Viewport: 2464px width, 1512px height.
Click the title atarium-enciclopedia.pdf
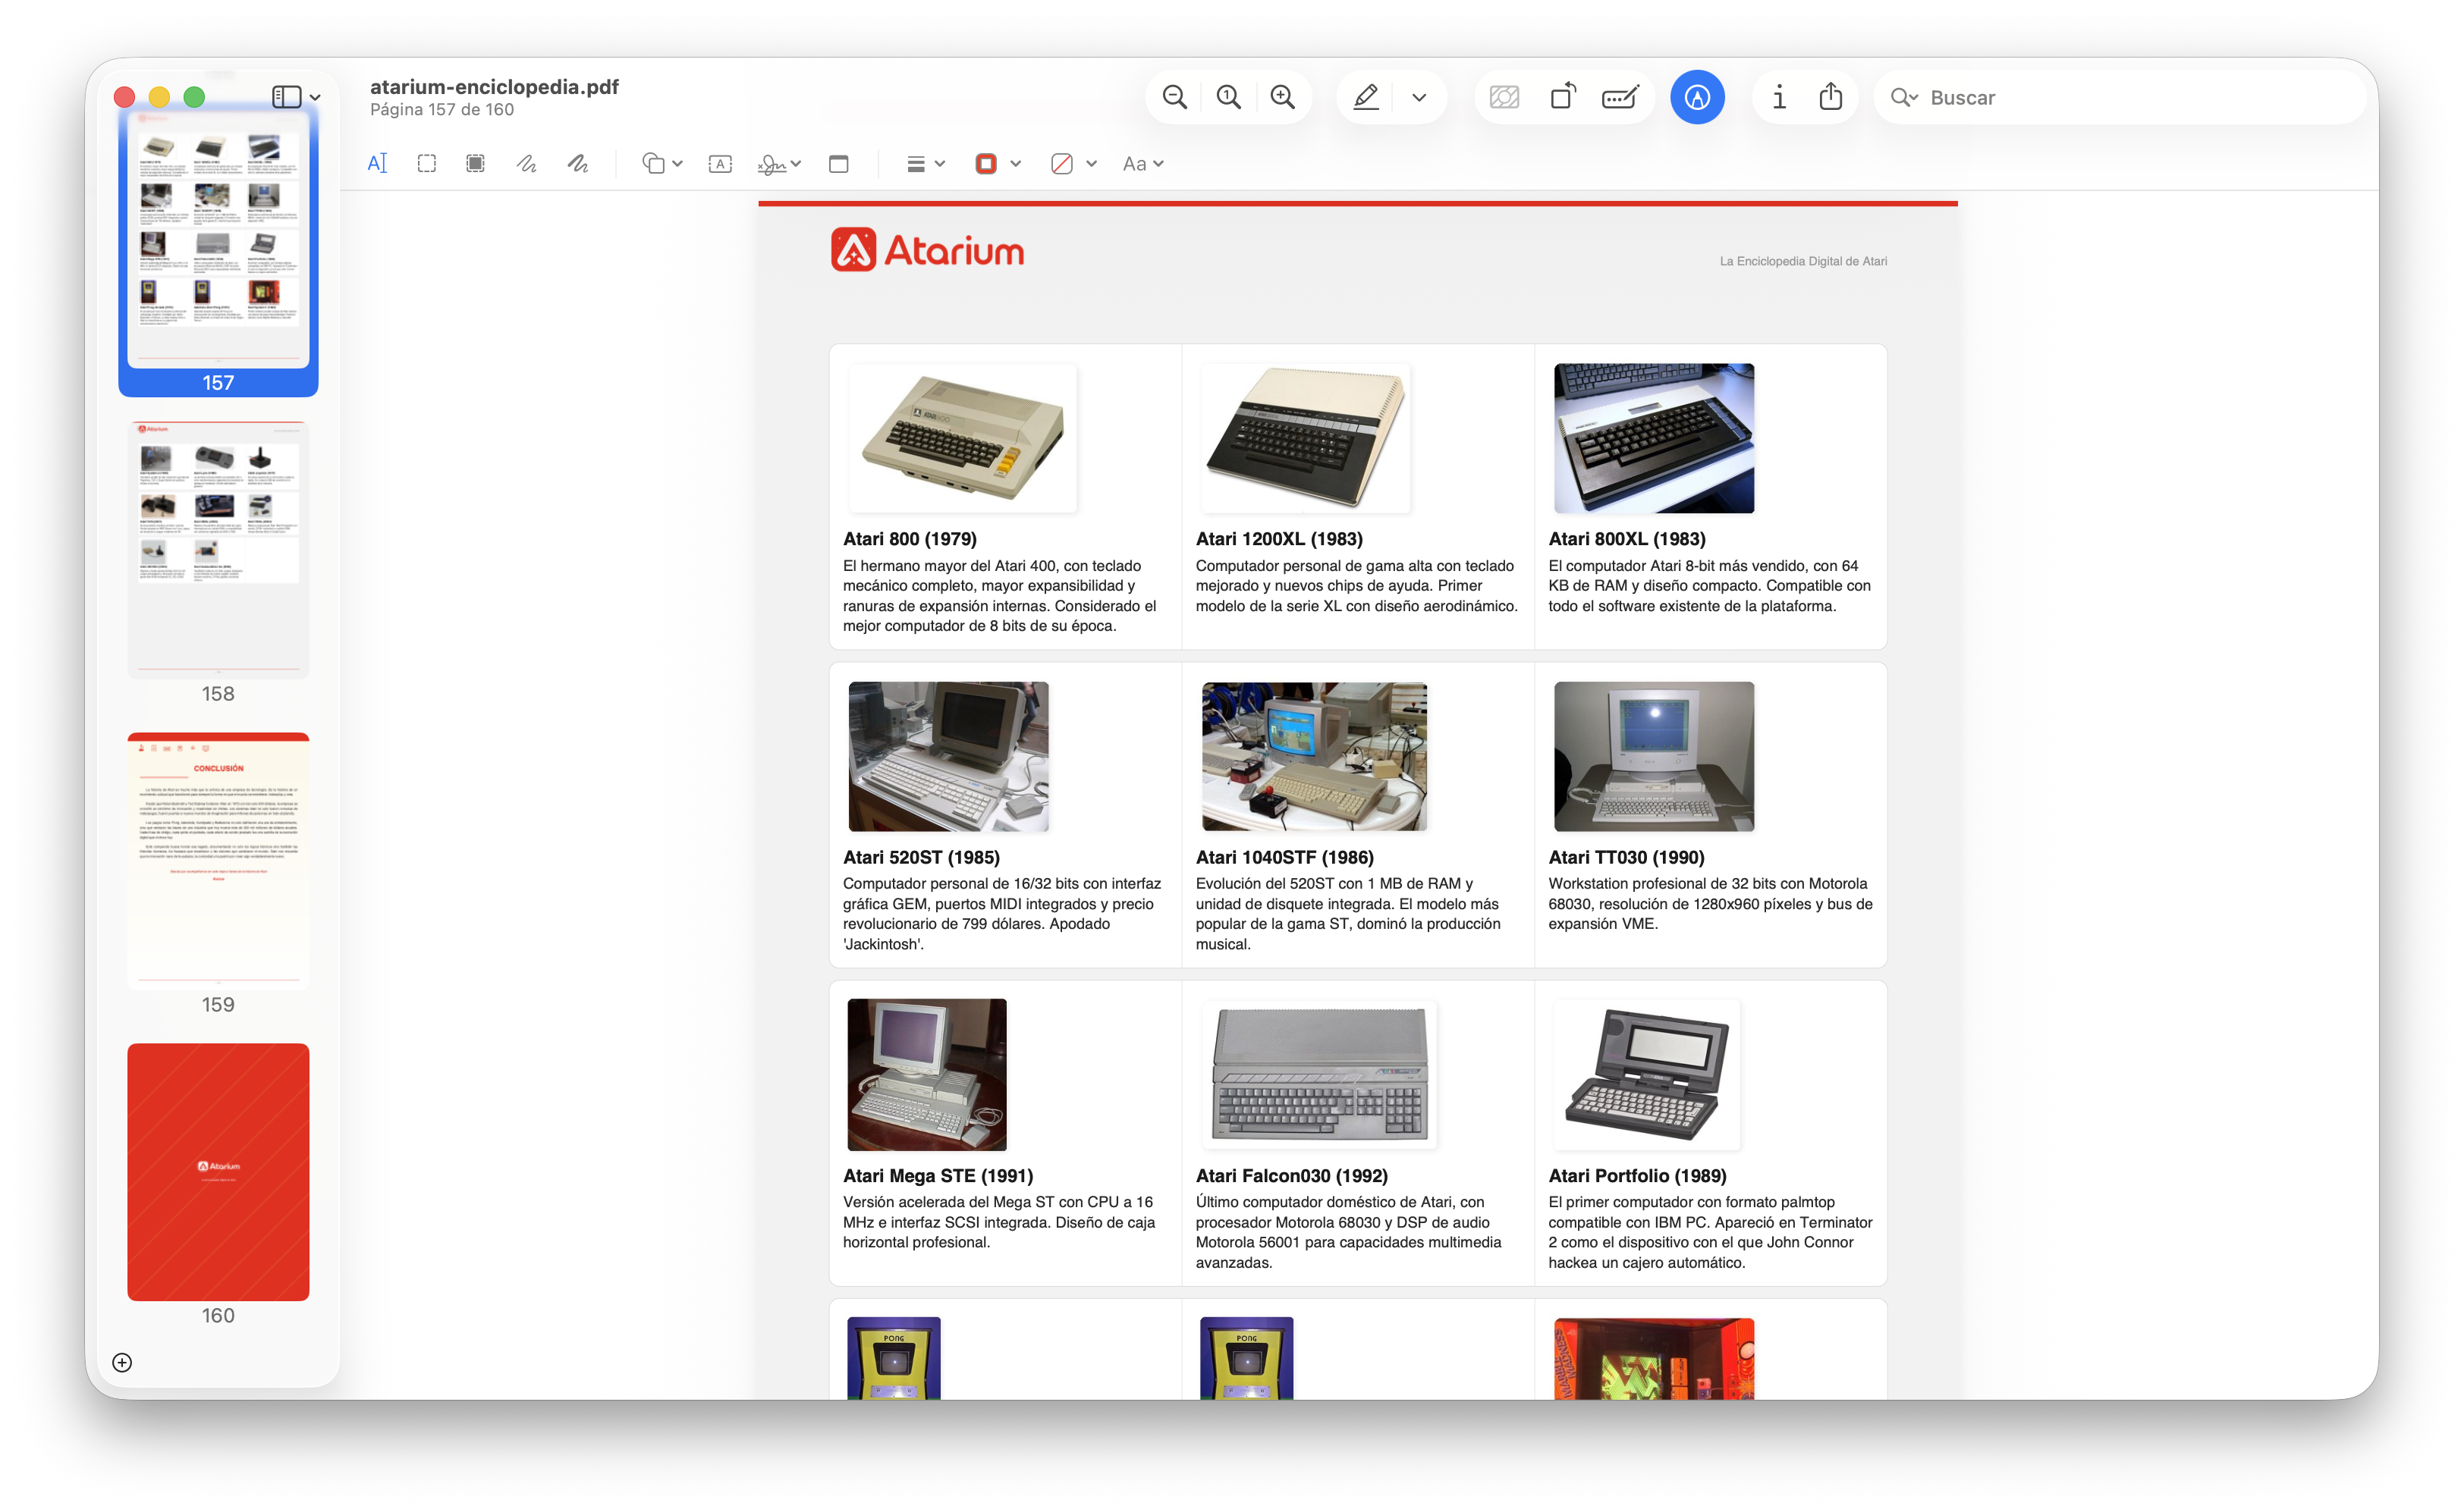[494, 86]
